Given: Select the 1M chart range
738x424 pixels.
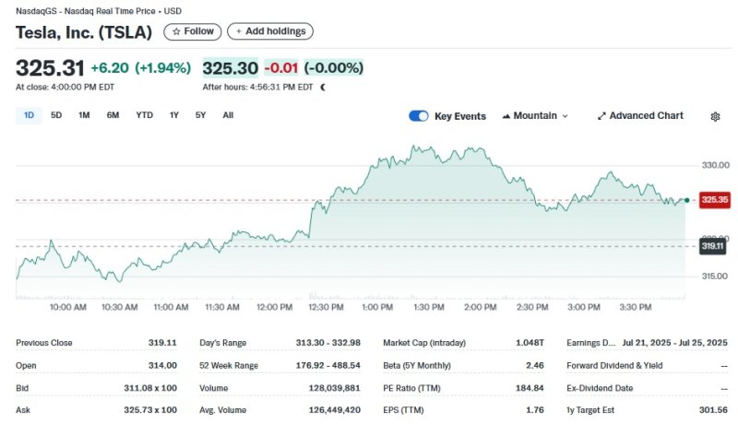Looking at the screenshot, I should click(84, 115).
